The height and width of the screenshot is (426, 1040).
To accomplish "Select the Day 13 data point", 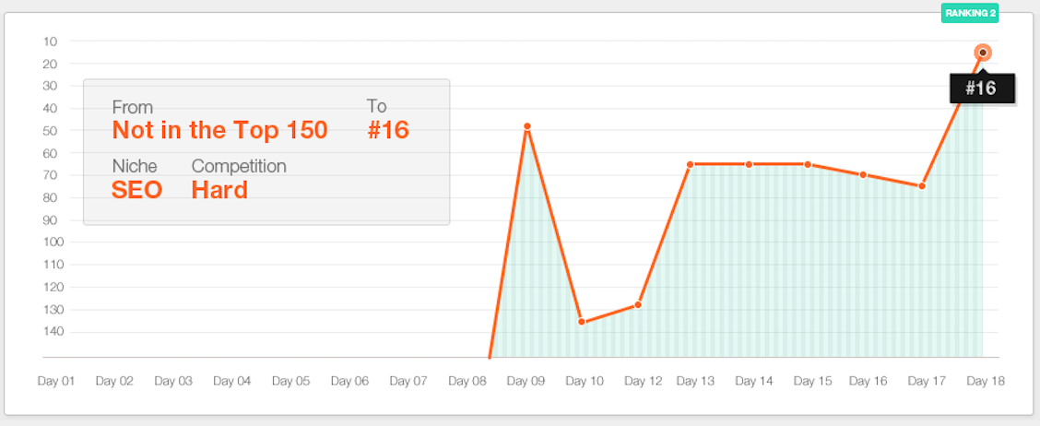I will tap(690, 164).
